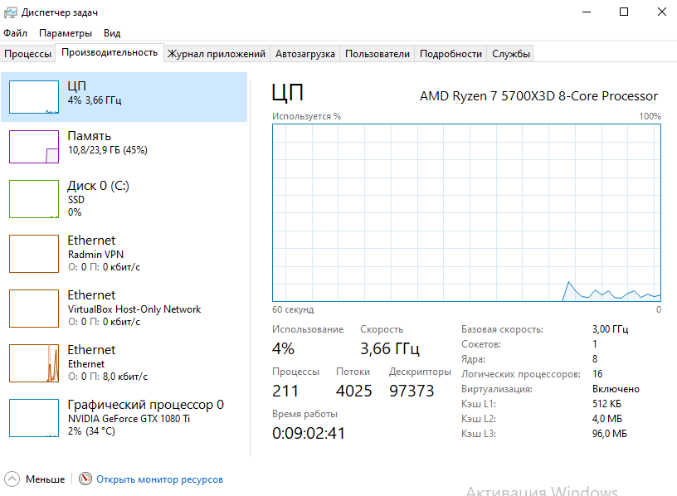This screenshot has height=496, width=677.
Task: Click the 'Дескрипторы' label
Action: tap(420, 372)
